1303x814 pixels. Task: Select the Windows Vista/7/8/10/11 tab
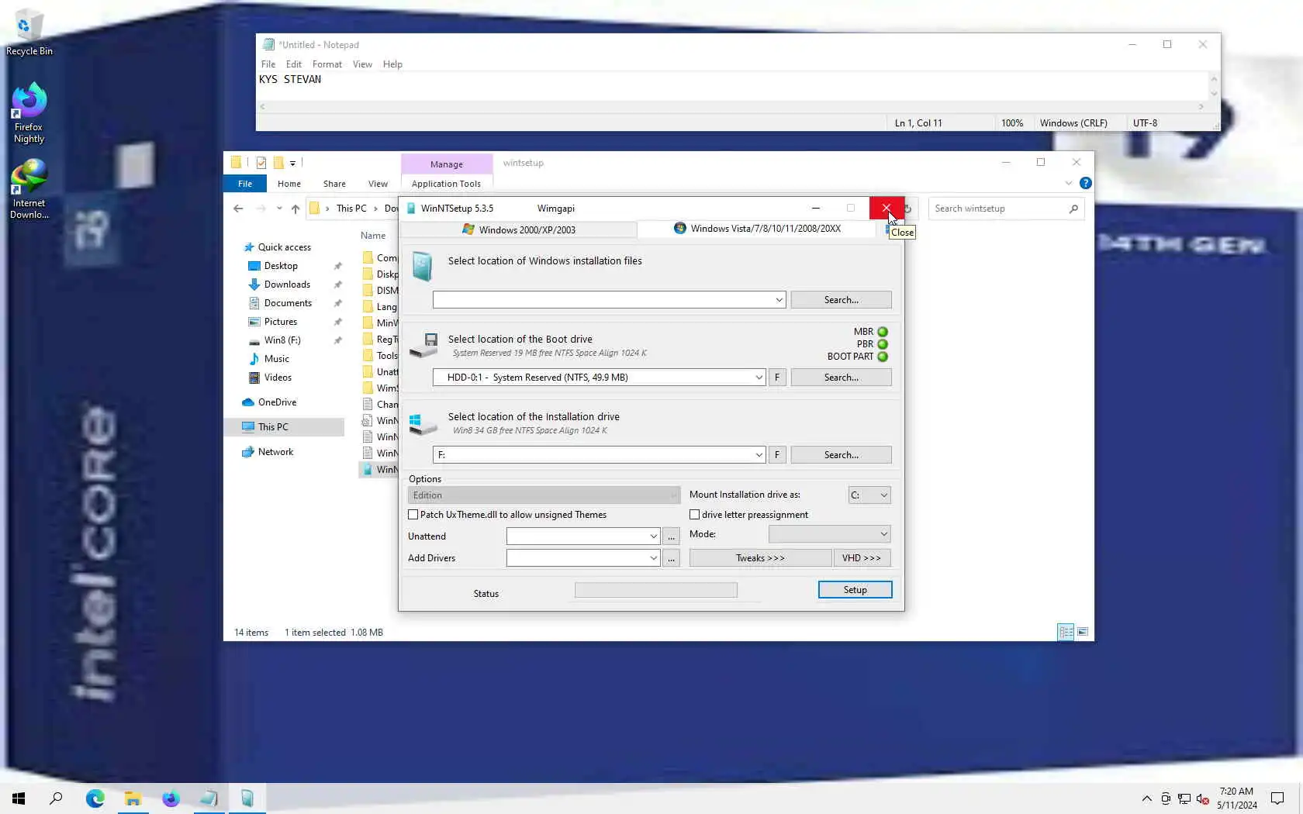pyautogui.click(x=757, y=229)
